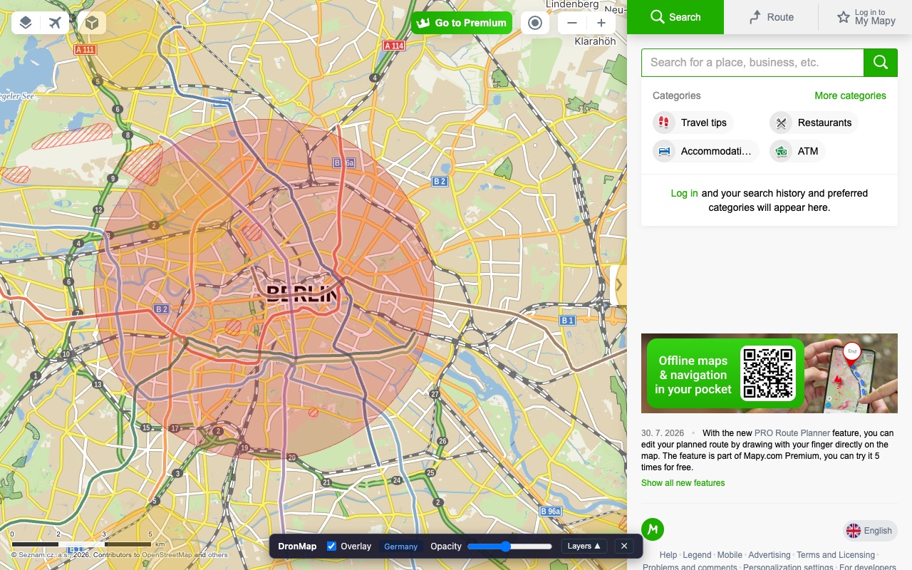Zoom out with the minus button
Viewport: 912px width, 570px height.
[x=571, y=23]
